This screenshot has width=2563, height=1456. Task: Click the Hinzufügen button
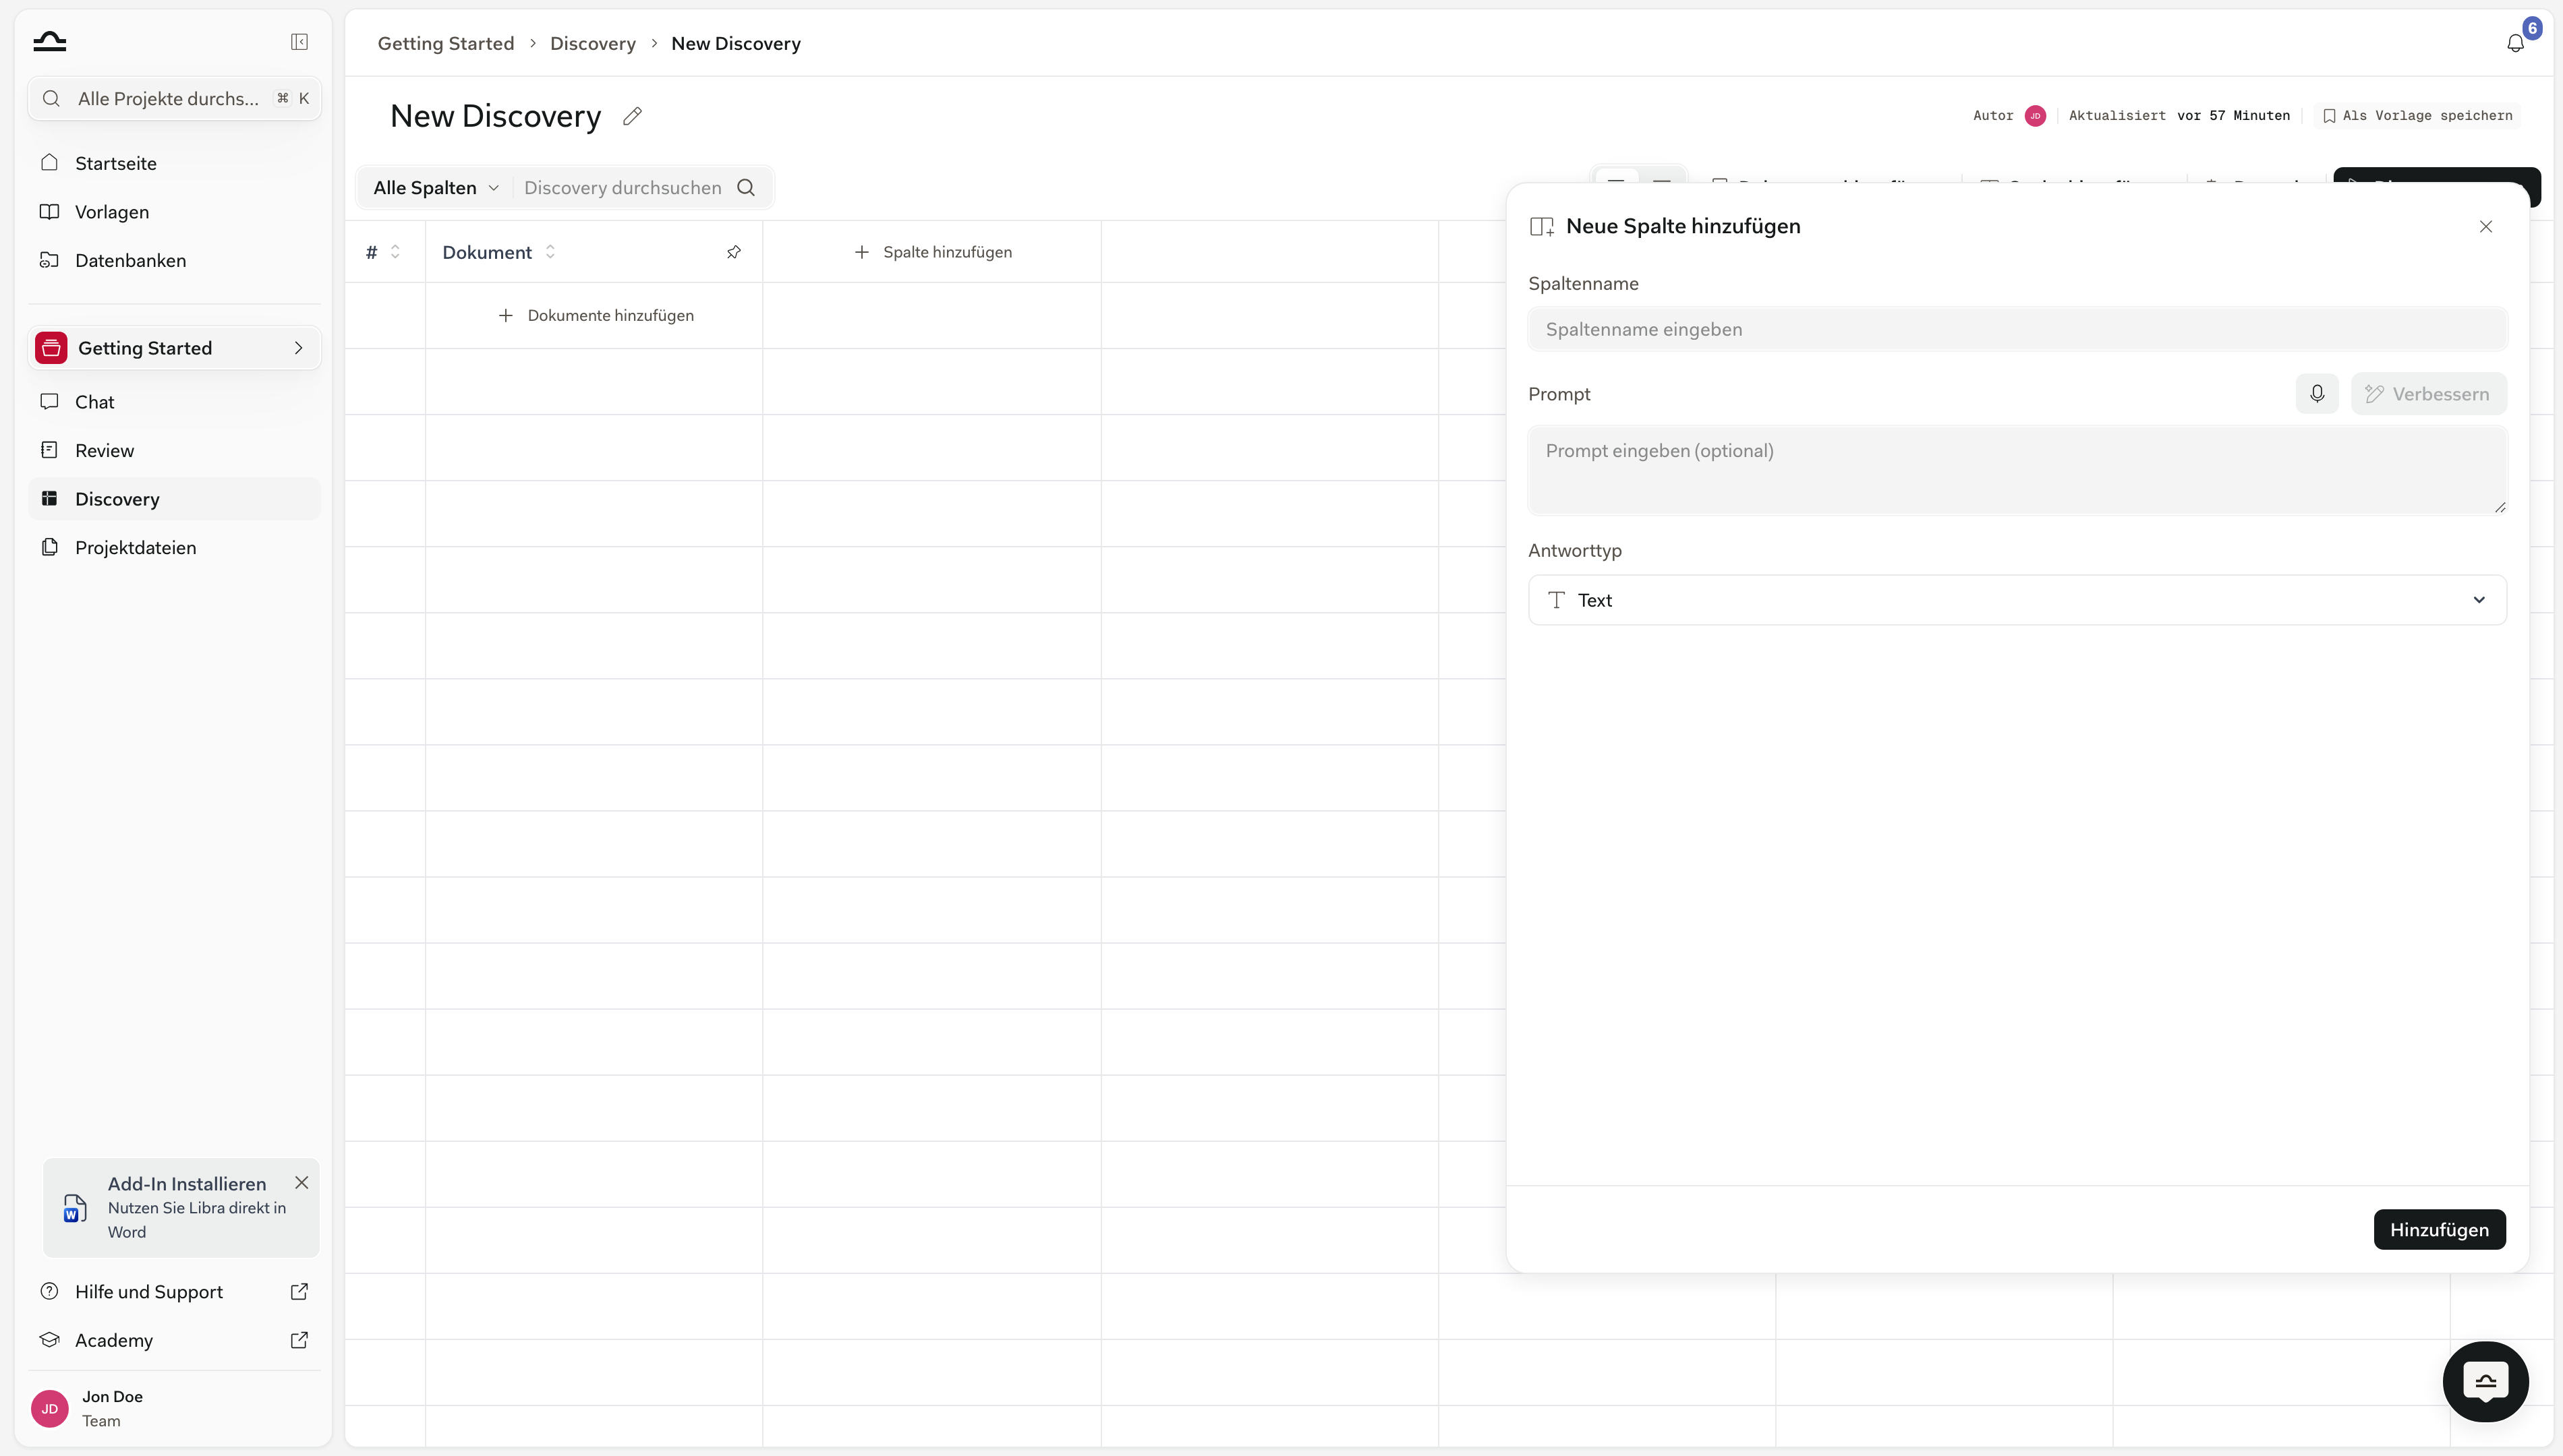tap(2439, 1229)
